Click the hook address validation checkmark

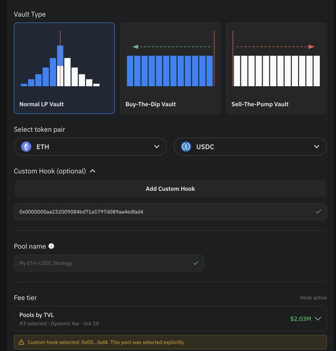click(x=318, y=212)
